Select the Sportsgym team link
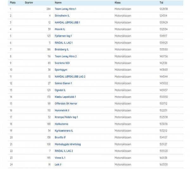190x169 pixels. 61,70
